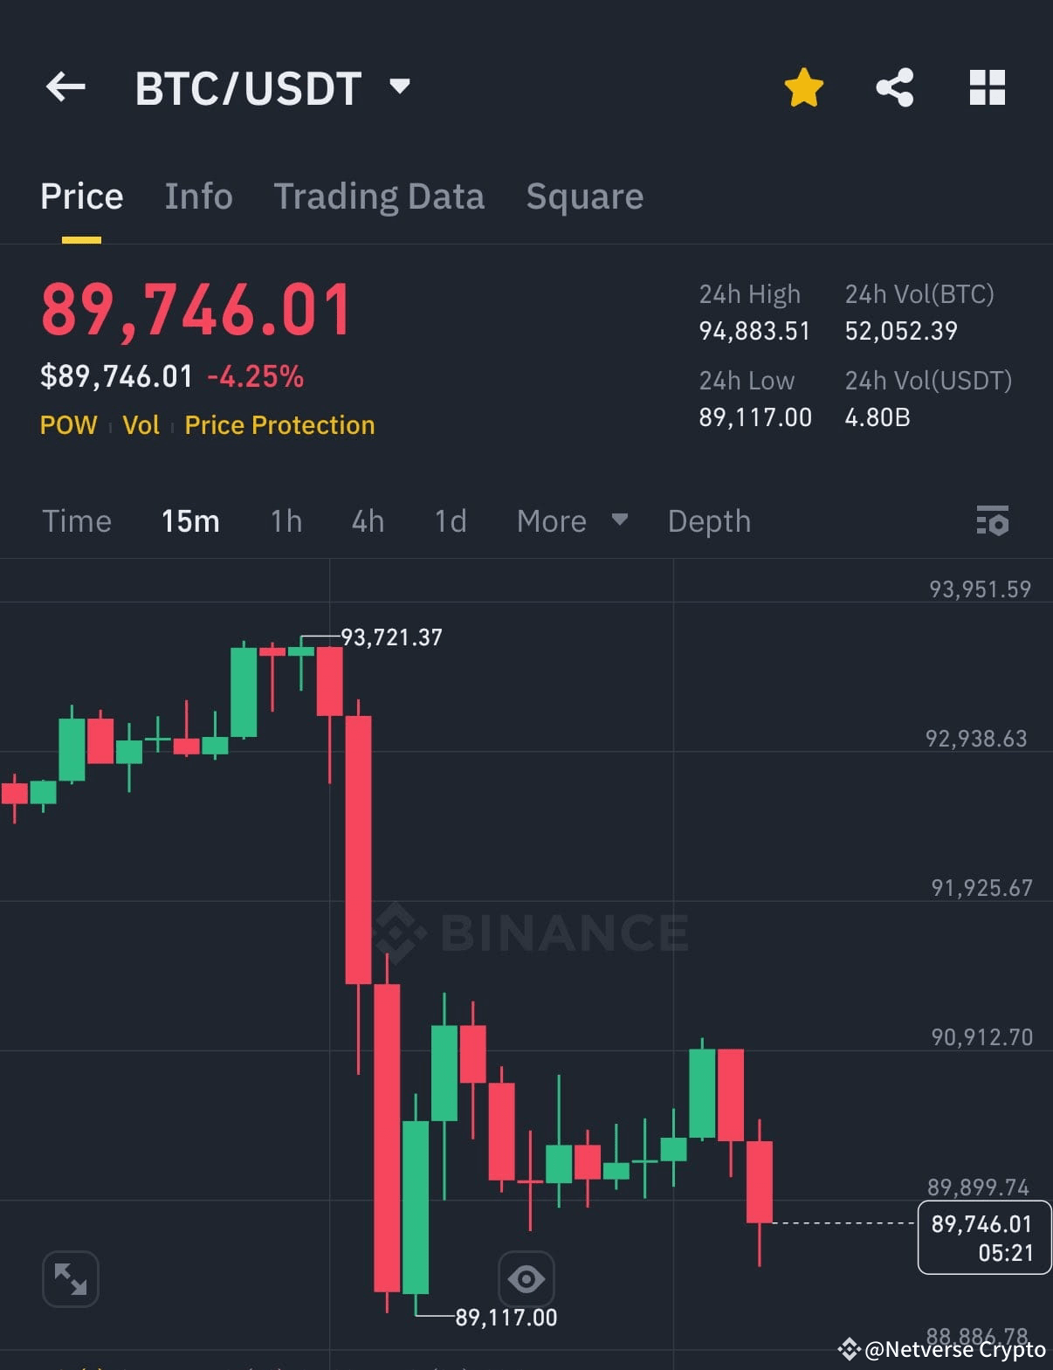
Task: Toggle the Vol overlay on the chart
Action: [141, 425]
